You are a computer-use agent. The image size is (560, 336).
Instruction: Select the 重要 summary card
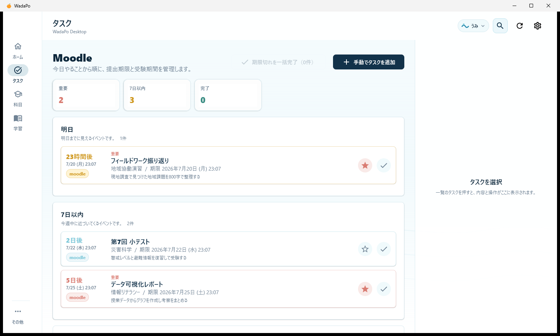click(86, 95)
